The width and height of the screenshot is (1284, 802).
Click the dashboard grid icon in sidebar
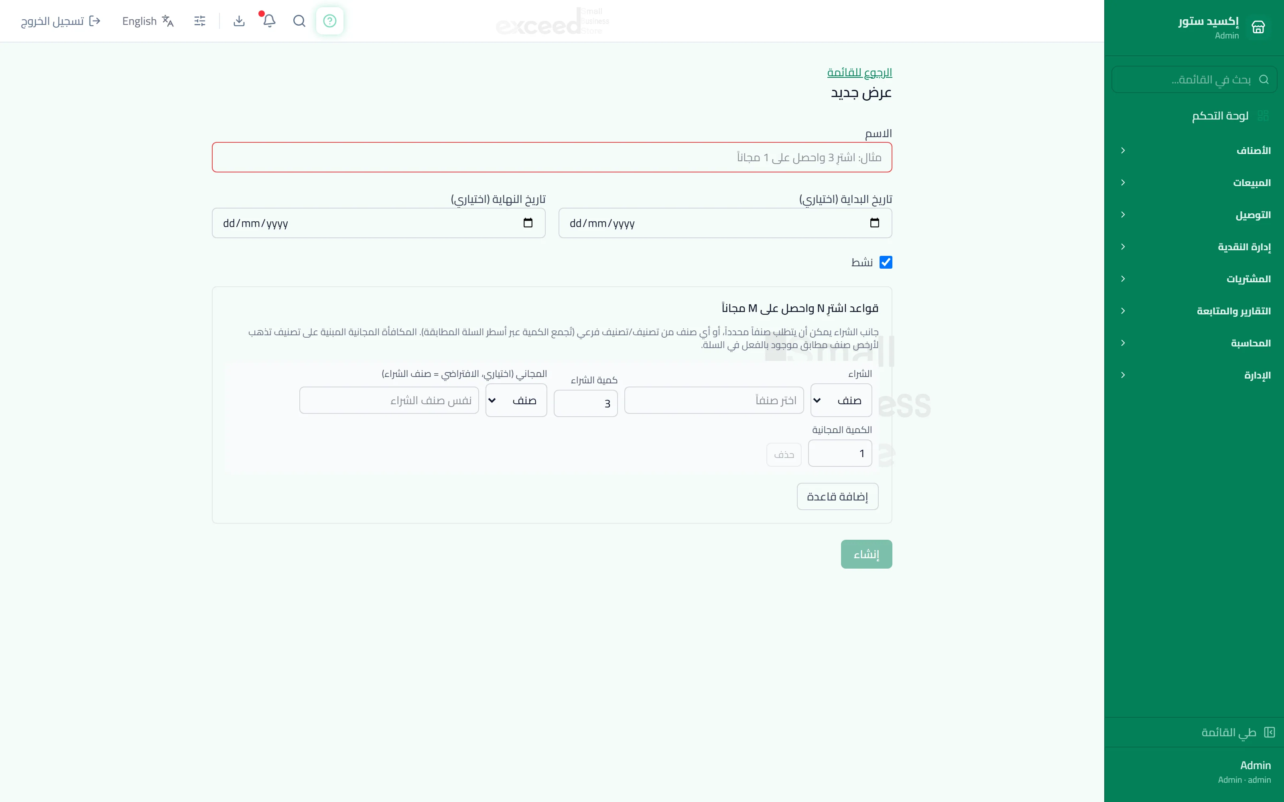(x=1263, y=115)
